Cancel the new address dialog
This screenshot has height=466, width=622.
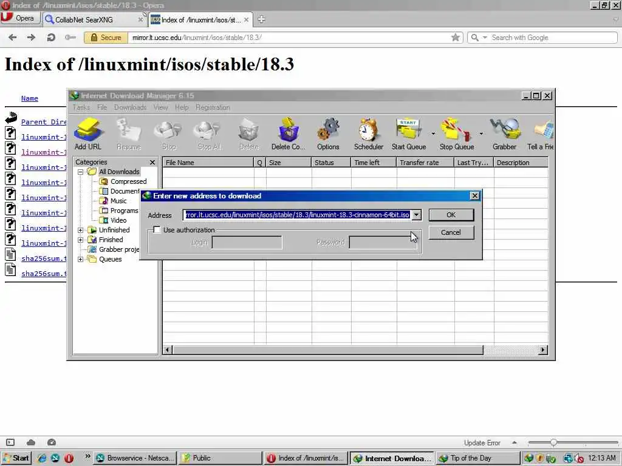[451, 232]
